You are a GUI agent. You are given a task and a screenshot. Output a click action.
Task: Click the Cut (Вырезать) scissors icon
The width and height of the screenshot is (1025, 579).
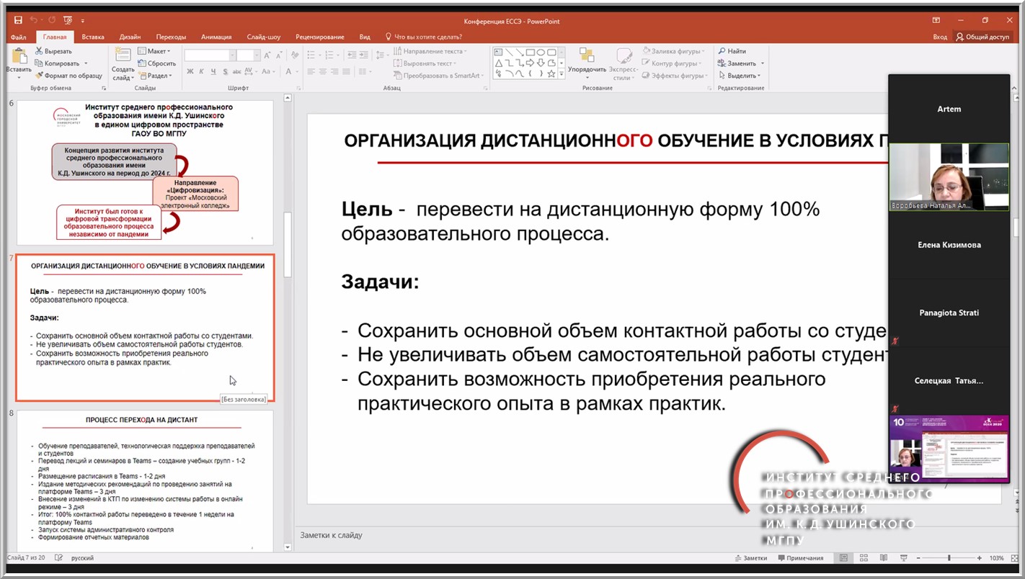click(x=39, y=51)
